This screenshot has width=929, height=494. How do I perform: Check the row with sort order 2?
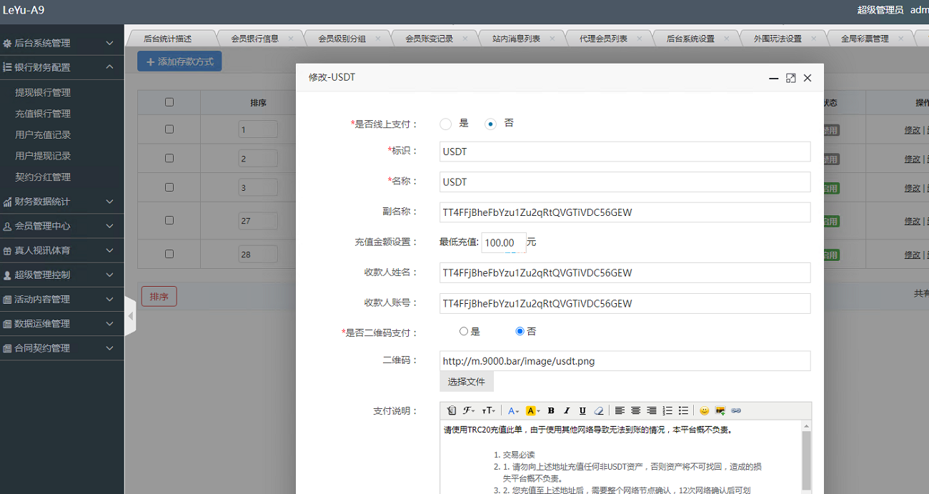[169, 158]
